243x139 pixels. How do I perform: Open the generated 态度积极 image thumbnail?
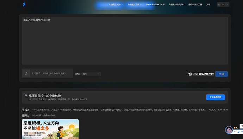tap(50, 129)
